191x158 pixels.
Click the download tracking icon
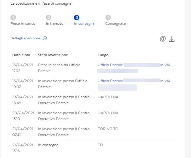pos(172,39)
